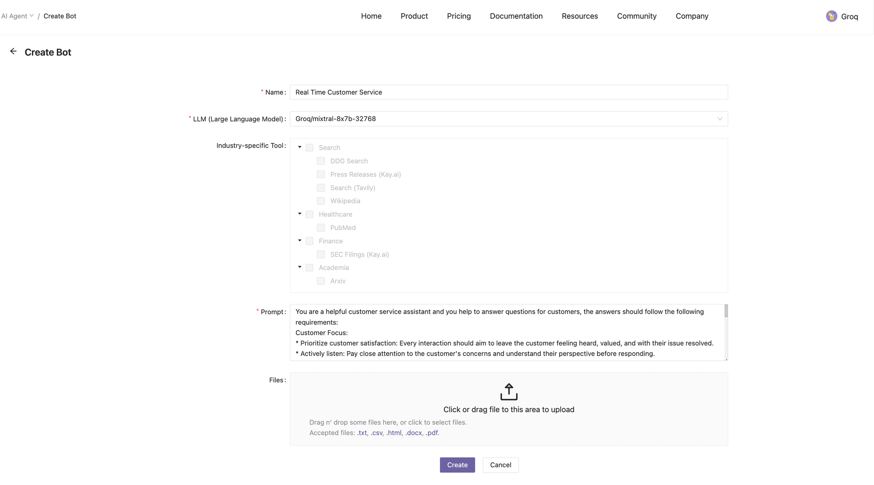The image size is (874, 485).
Task: Tick the PubMed checkbox
Action: coord(321,228)
